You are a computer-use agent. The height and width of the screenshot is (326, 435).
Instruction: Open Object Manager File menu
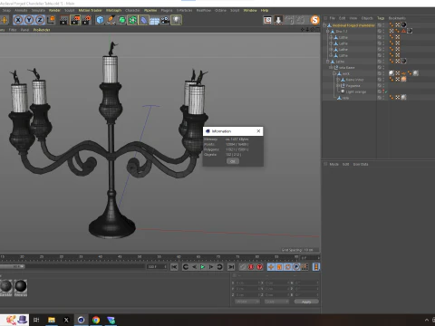pyautogui.click(x=333, y=18)
